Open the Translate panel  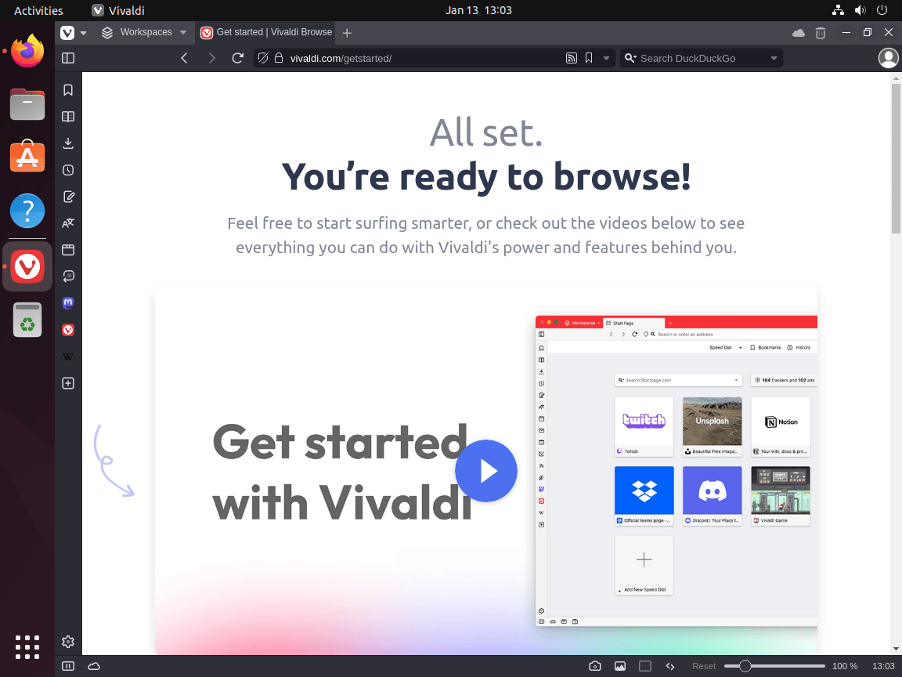pos(68,223)
